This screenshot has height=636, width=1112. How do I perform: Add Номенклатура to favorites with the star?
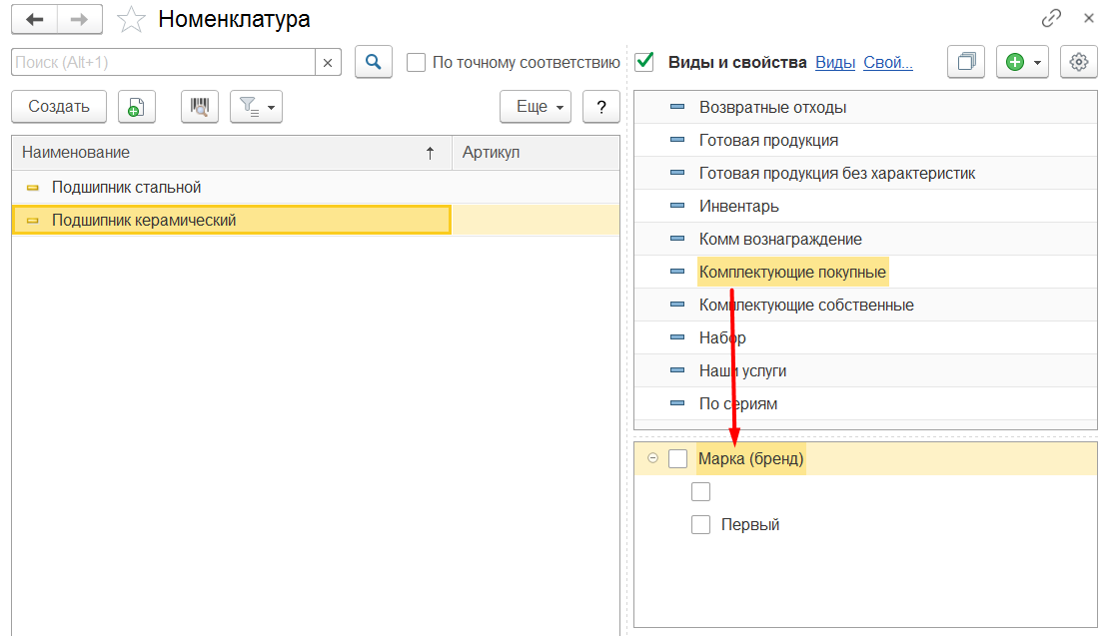pyautogui.click(x=131, y=20)
